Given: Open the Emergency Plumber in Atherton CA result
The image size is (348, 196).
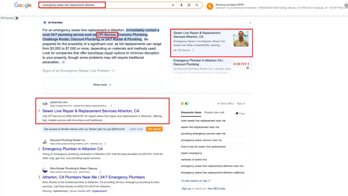Looking at the screenshot, I should click(x=72, y=149).
